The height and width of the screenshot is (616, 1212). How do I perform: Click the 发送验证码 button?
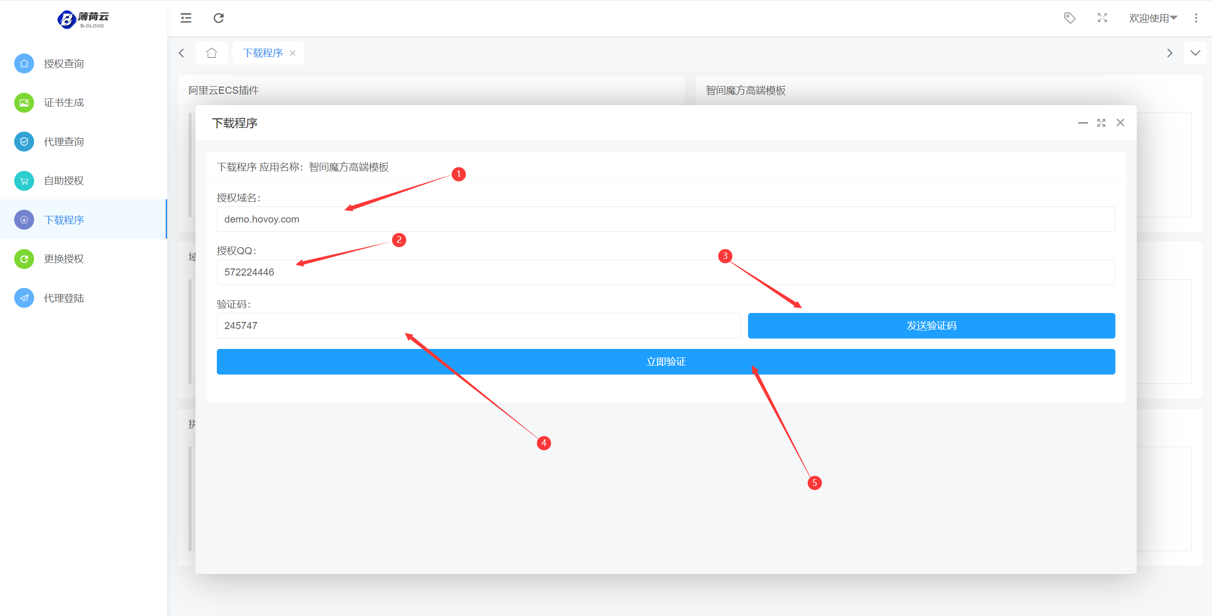point(931,326)
